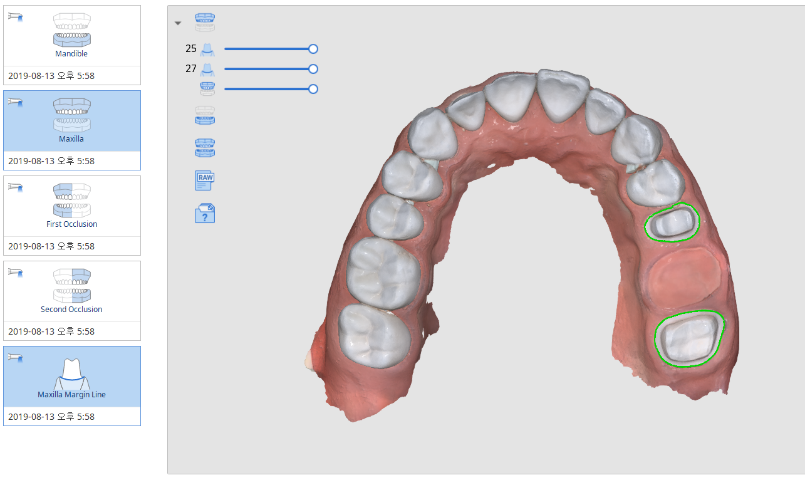Click the smaller green-outlined prepared tooth on the model
This screenshot has height=480, width=805.
pos(672,222)
